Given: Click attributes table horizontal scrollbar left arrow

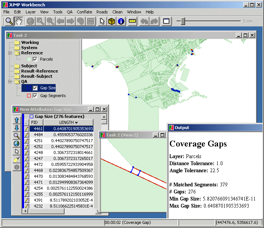Looking at the screenshot, I should 26,211.
